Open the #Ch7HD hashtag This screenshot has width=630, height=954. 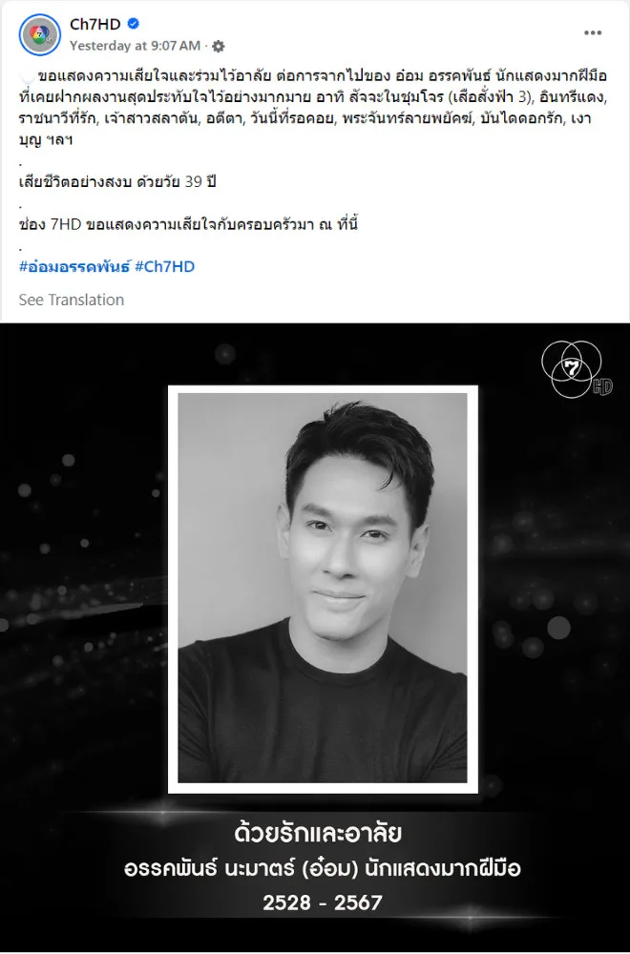(164, 266)
